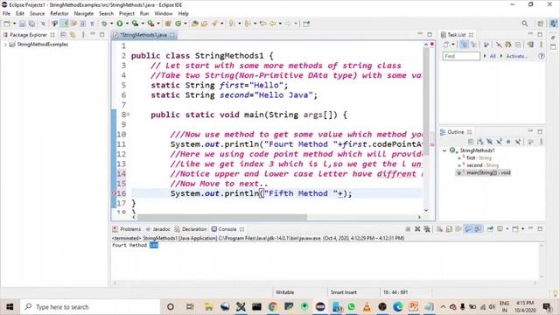Image resolution: width=560 pixels, height=315 pixels.
Task: Click the New Java Class green icon
Action: point(178,24)
